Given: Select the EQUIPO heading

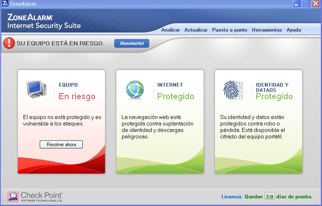Looking at the screenshot, I should click(68, 85).
